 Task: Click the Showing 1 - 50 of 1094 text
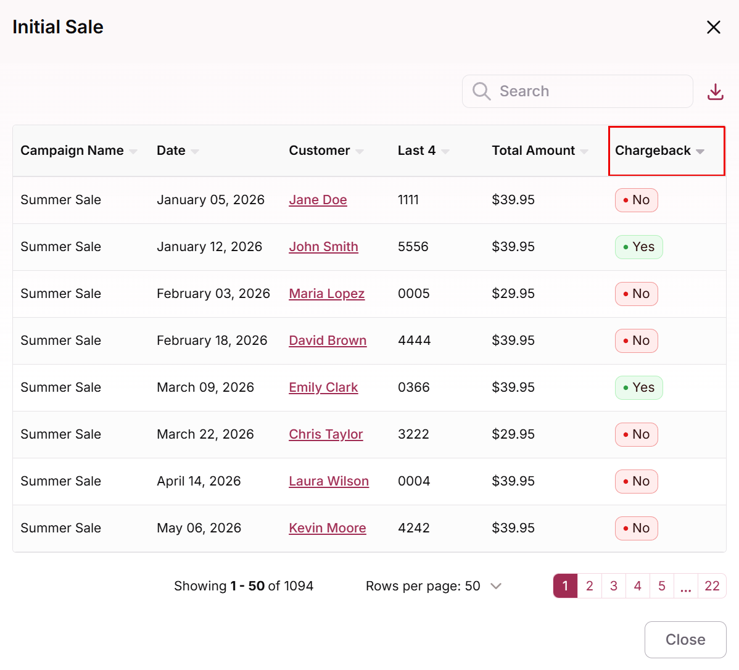(244, 586)
